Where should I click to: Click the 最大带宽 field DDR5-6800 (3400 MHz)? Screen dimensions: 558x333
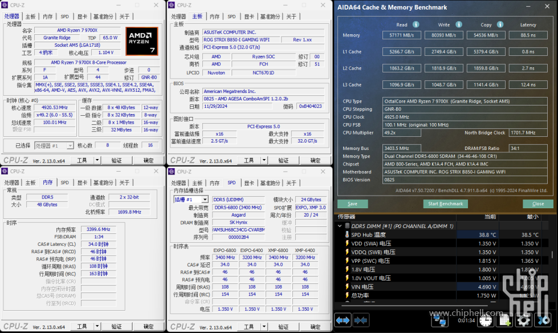tap(238, 208)
